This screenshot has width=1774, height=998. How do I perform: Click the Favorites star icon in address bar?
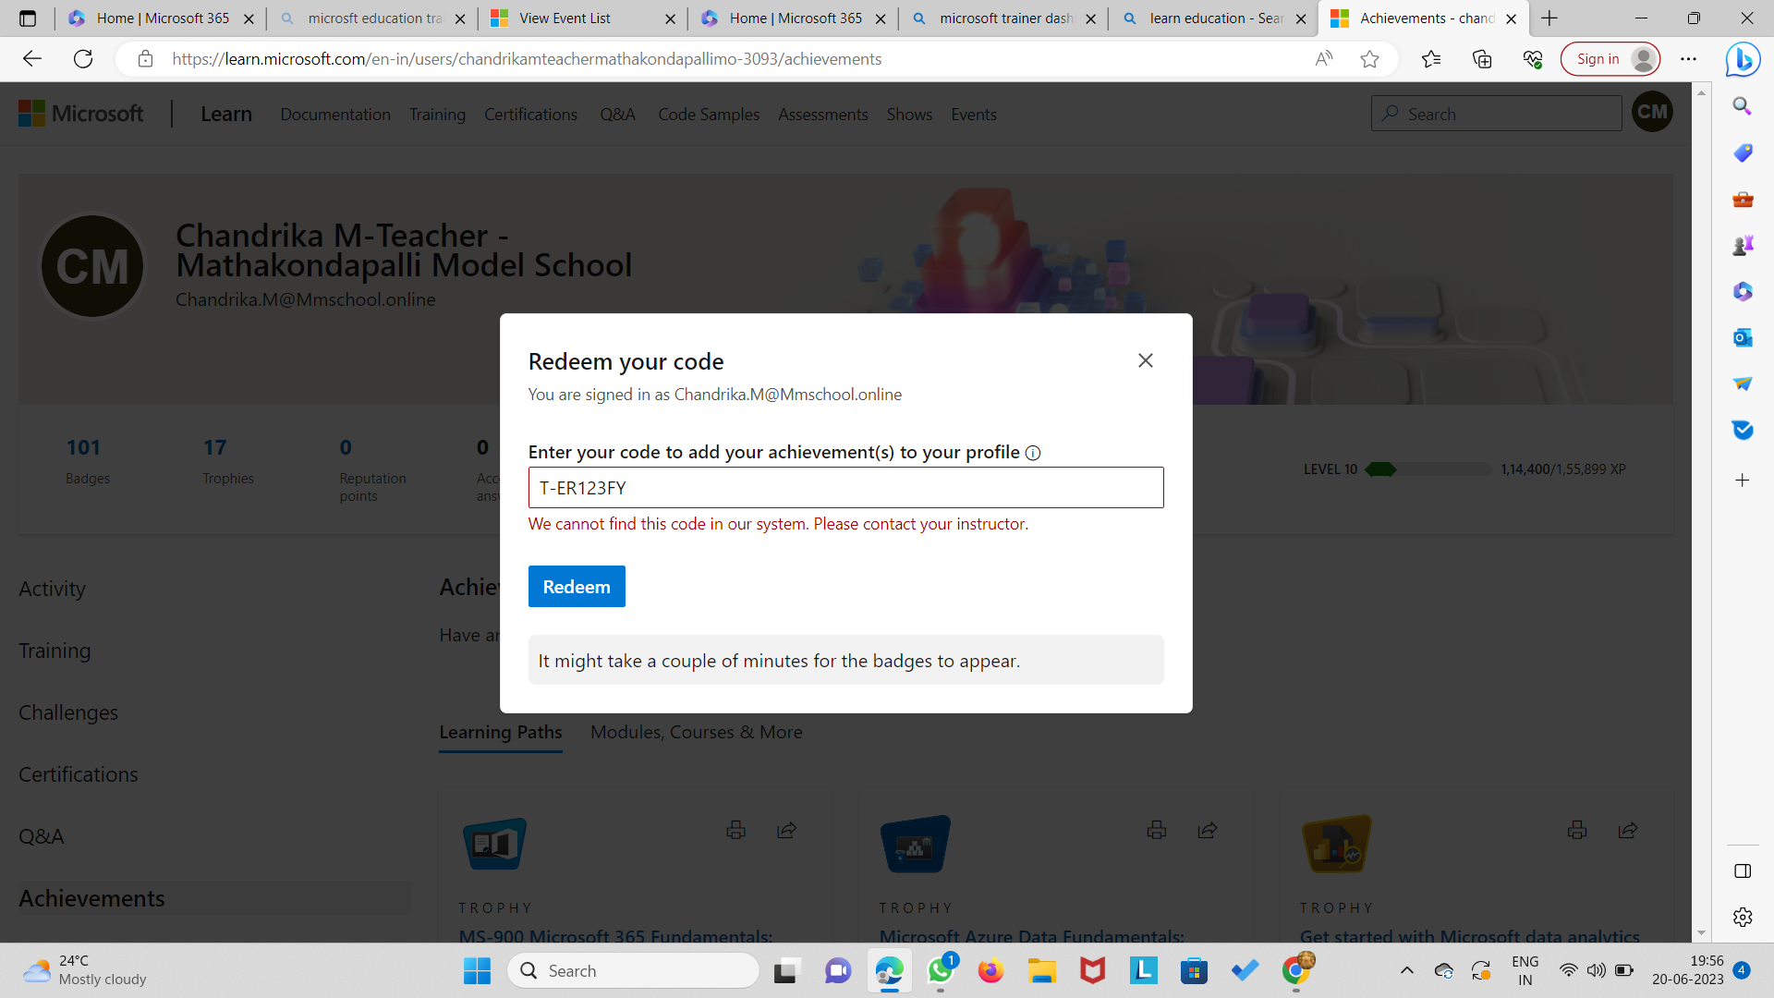tap(1369, 58)
